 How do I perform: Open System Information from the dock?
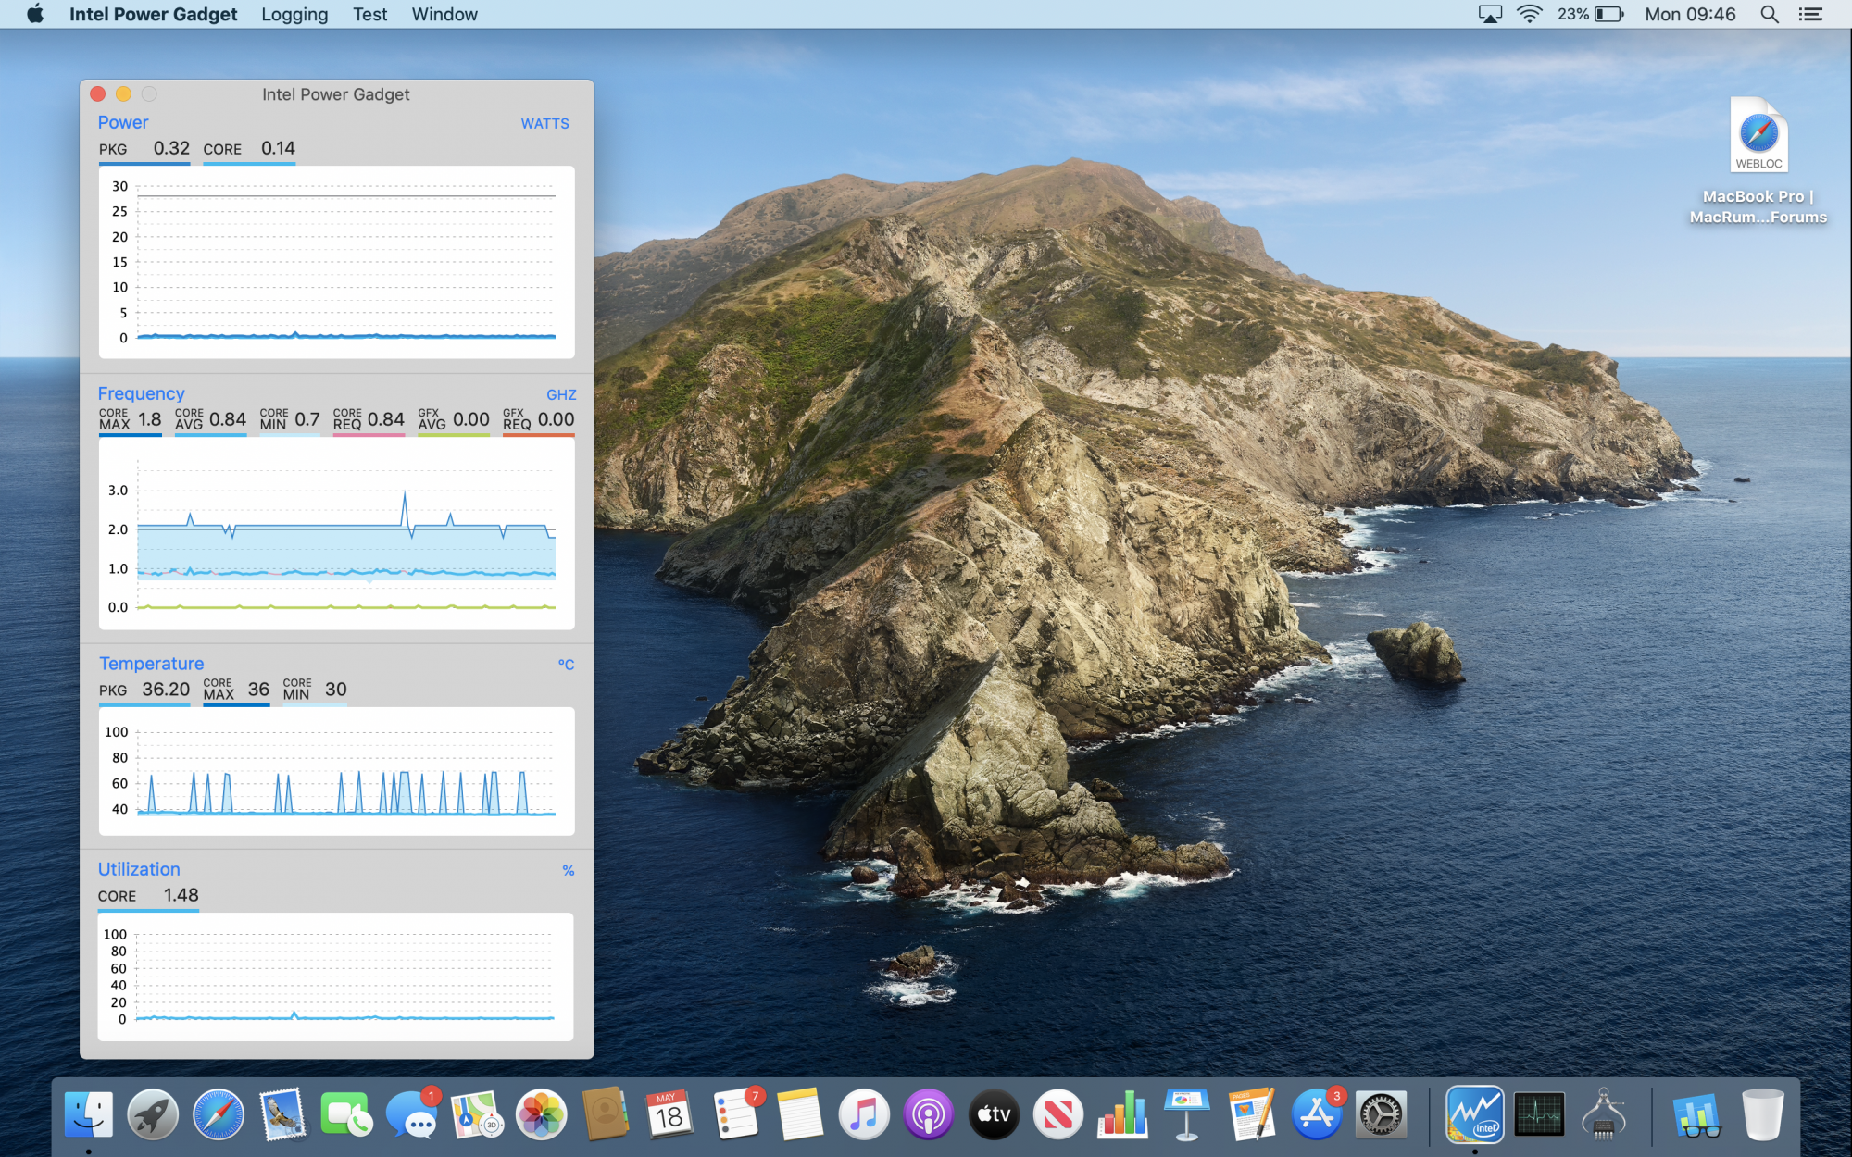pyautogui.click(x=1604, y=1113)
